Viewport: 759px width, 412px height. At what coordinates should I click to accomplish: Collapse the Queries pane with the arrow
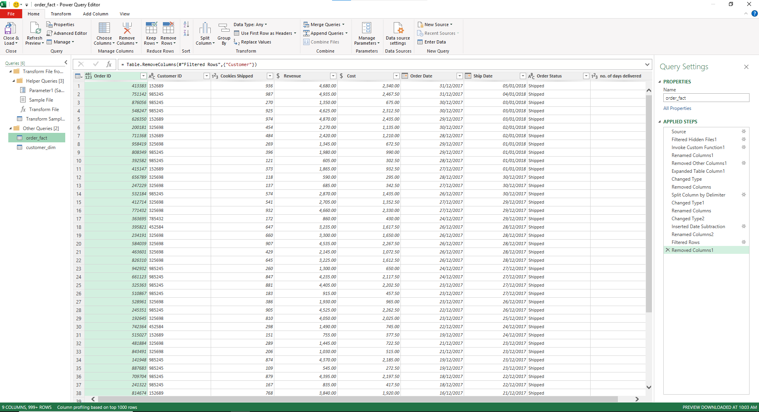66,62
